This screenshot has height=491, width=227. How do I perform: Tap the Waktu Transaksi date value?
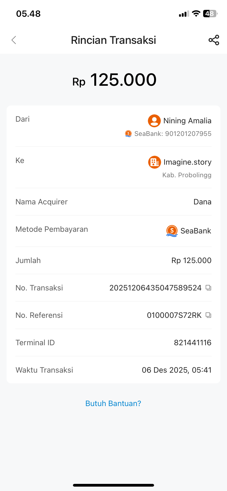[177, 370]
